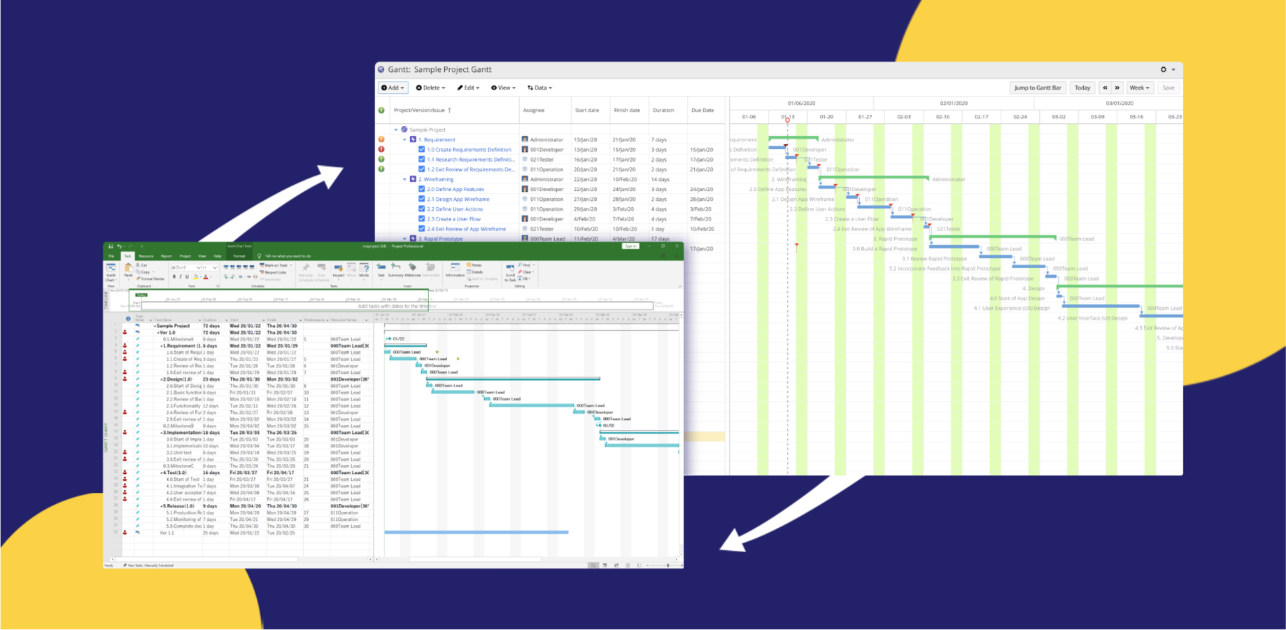Click the Copy icon in Clipboard group
The height and width of the screenshot is (630, 1286).
point(137,272)
